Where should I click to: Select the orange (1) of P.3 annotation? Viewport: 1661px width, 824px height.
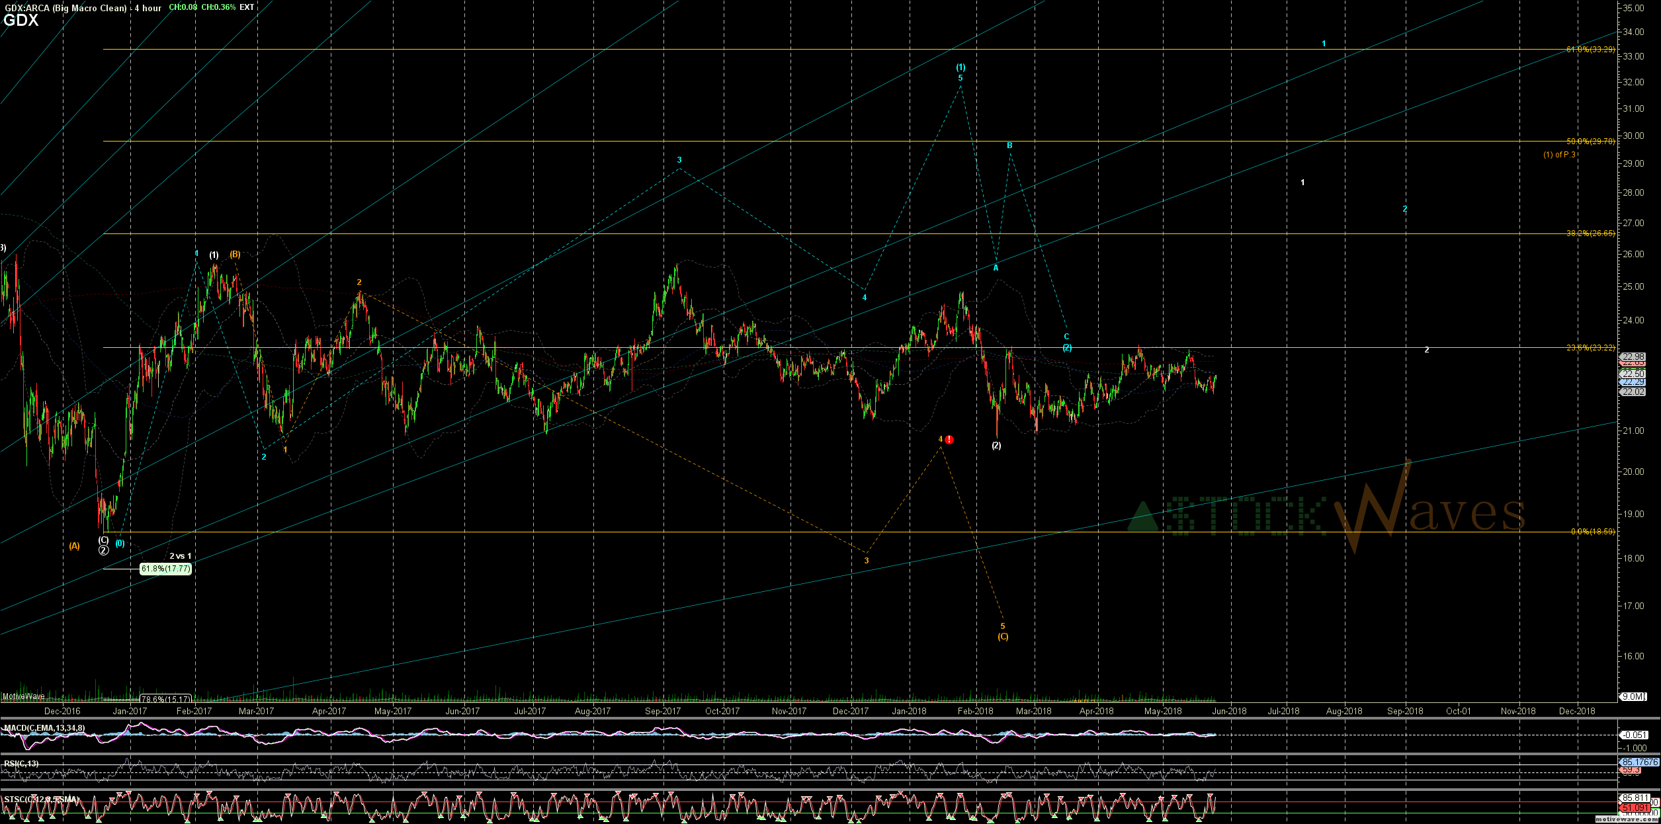coord(1559,155)
